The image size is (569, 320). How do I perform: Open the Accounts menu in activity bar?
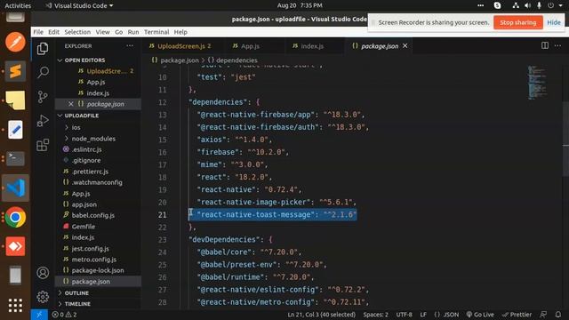tap(43, 273)
